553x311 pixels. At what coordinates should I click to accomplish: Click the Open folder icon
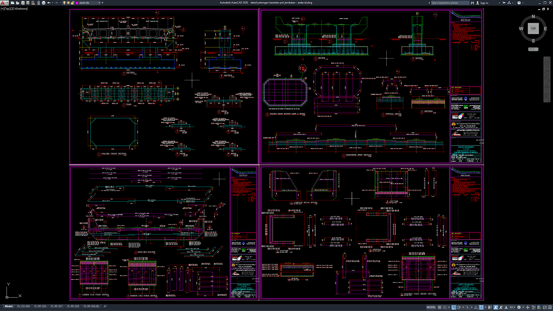point(17,3)
